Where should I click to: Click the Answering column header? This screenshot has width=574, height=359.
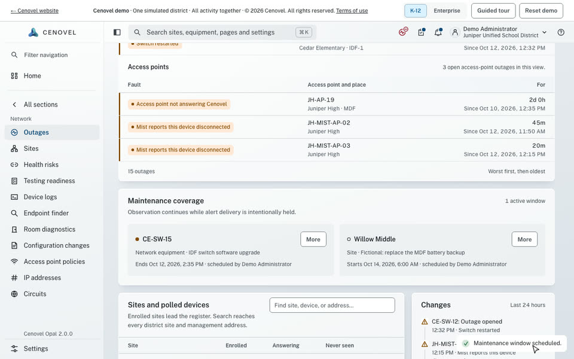[x=286, y=345]
